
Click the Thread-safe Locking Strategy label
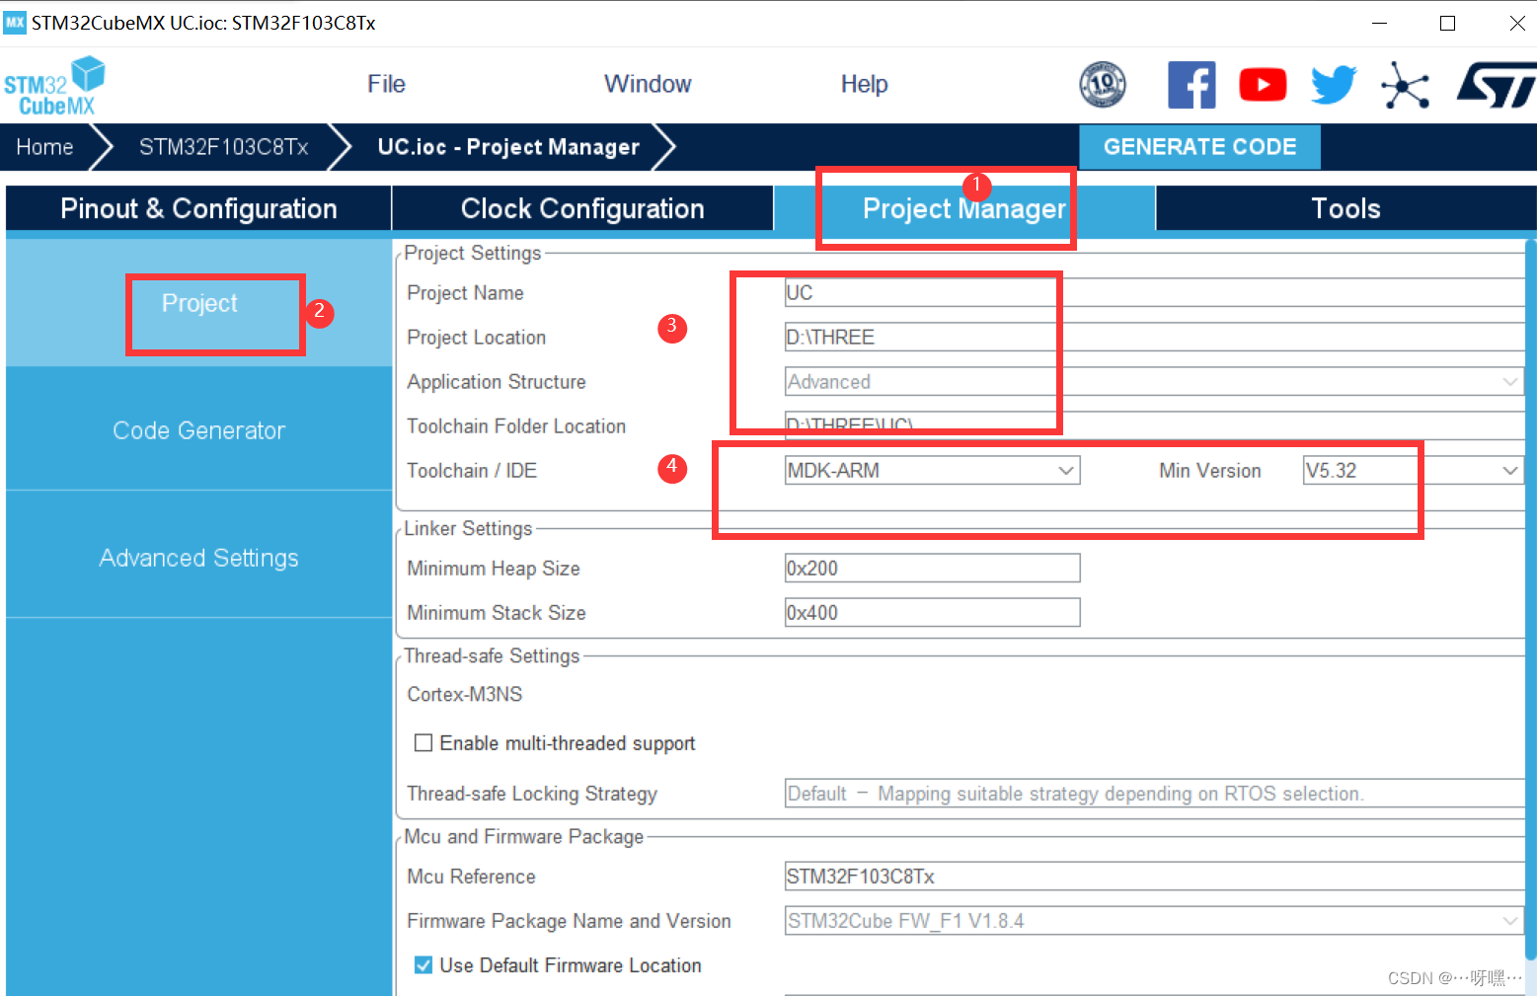pyautogui.click(x=532, y=793)
